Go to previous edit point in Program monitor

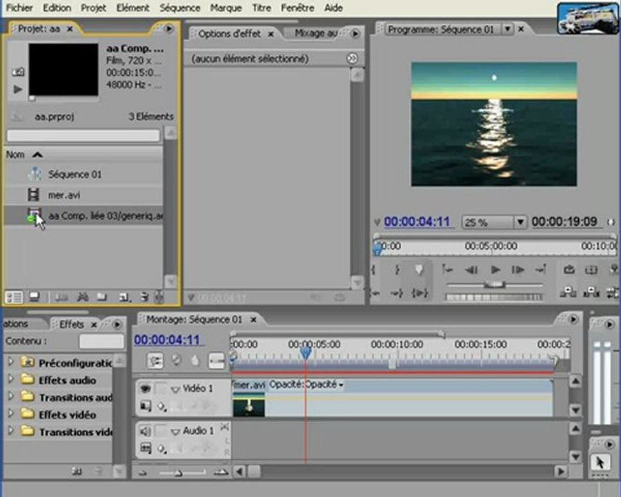point(447,270)
